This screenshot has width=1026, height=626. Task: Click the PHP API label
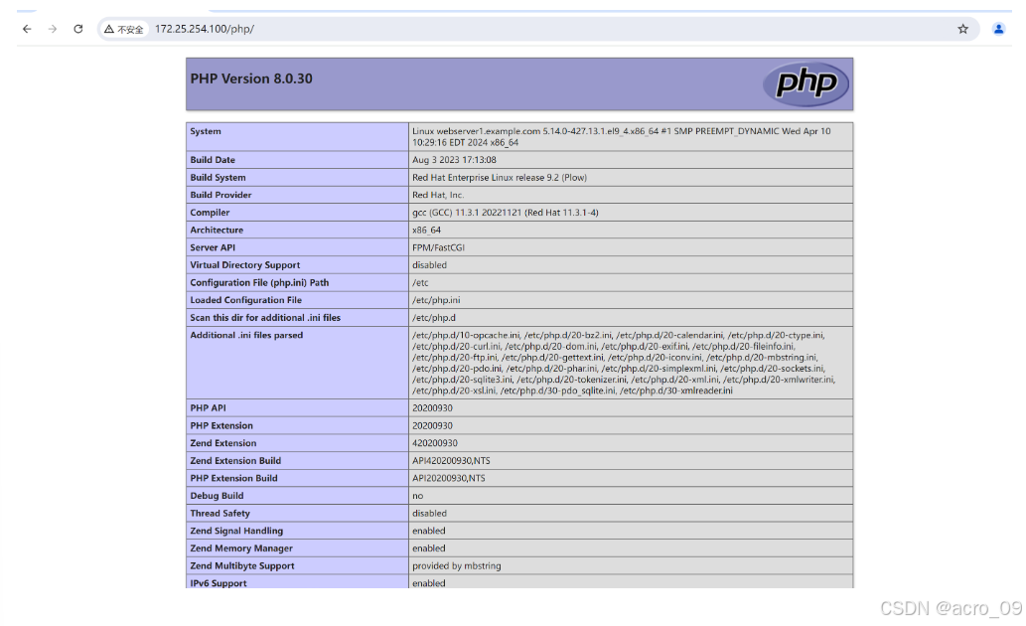tap(208, 408)
